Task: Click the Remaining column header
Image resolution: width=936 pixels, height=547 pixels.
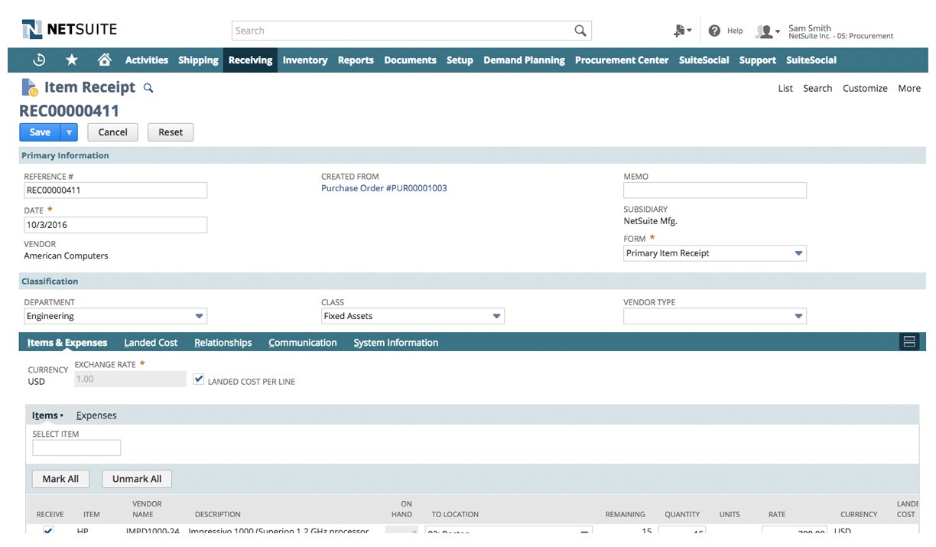Action: (x=626, y=515)
